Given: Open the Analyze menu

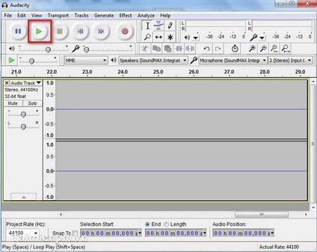Looking at the screenshot, I should click(x=146, y=16).
